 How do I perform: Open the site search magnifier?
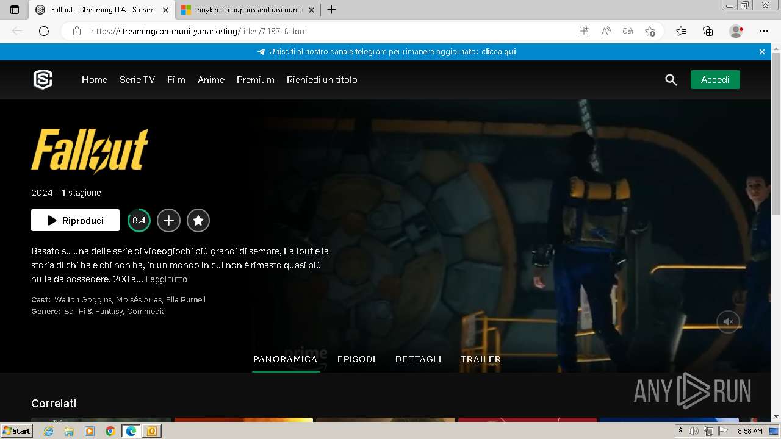click(671, 80)
